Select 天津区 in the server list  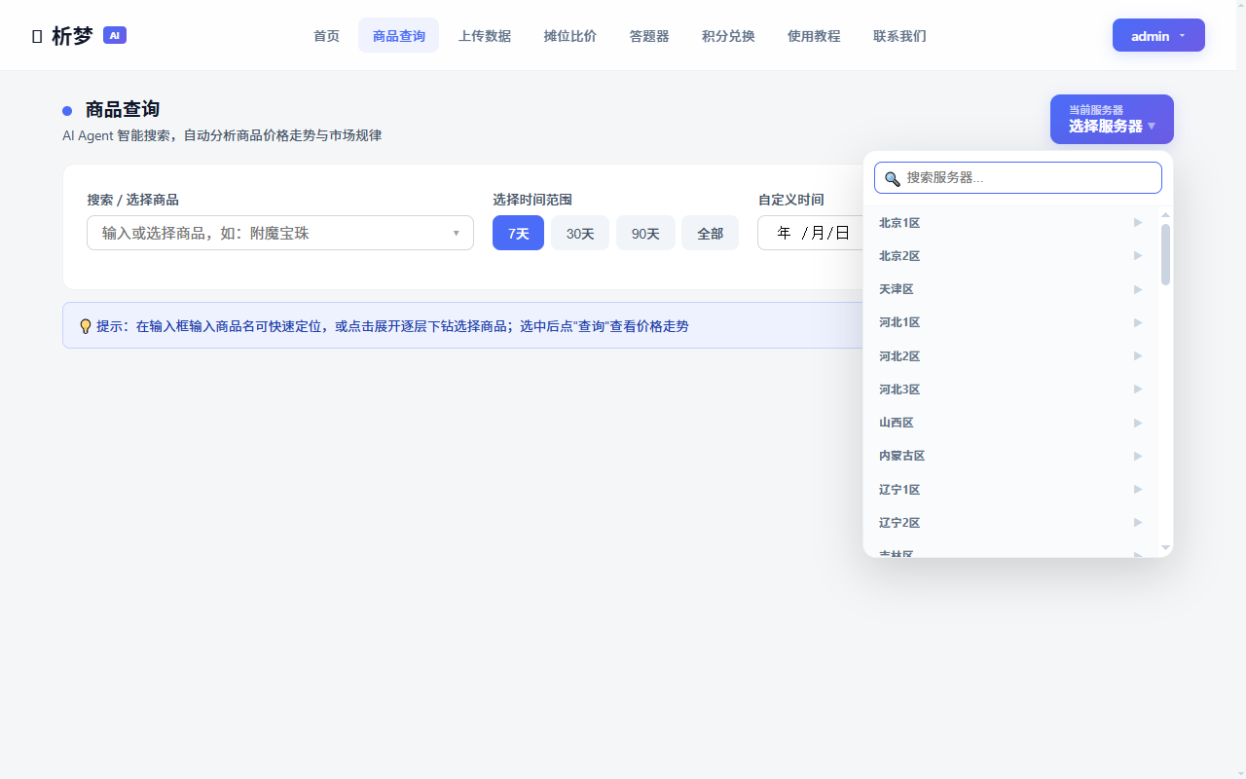[x=1010, y=289]
